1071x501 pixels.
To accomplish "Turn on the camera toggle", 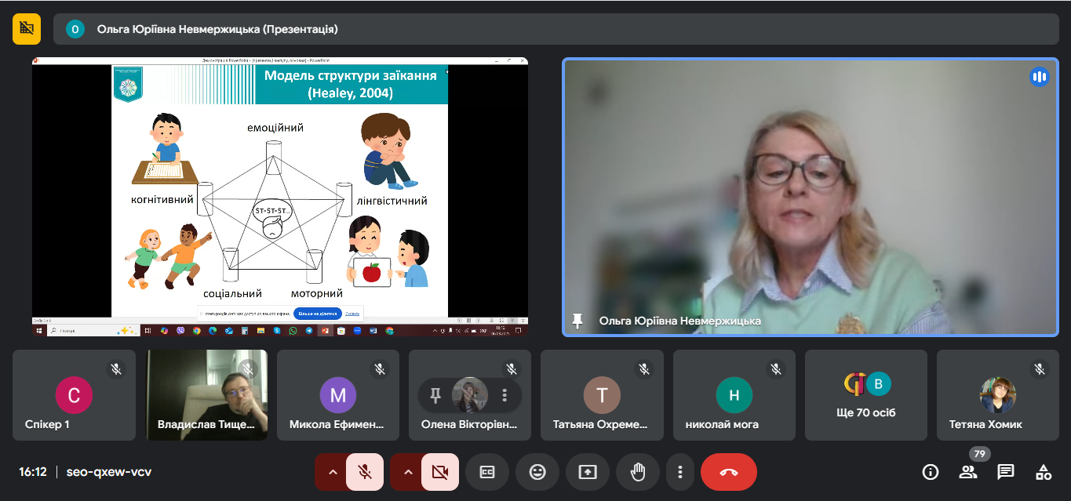I will pyautogui.click(x=440, y=472).
